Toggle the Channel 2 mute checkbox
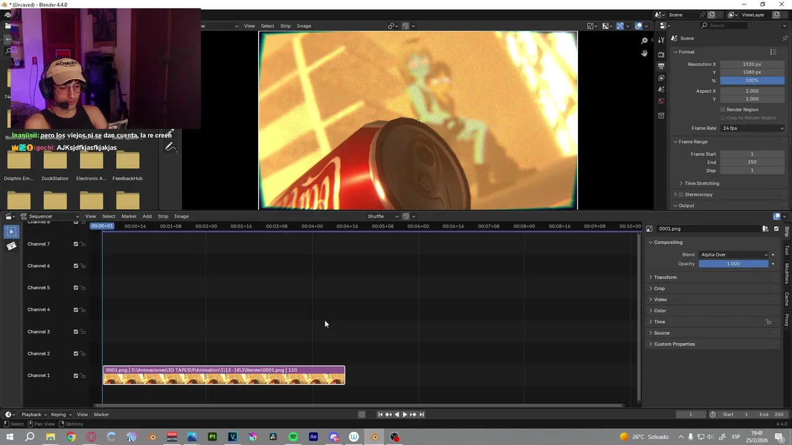This screenshot has height=445, width=792. pyautogui.click(x=76, y=354)
